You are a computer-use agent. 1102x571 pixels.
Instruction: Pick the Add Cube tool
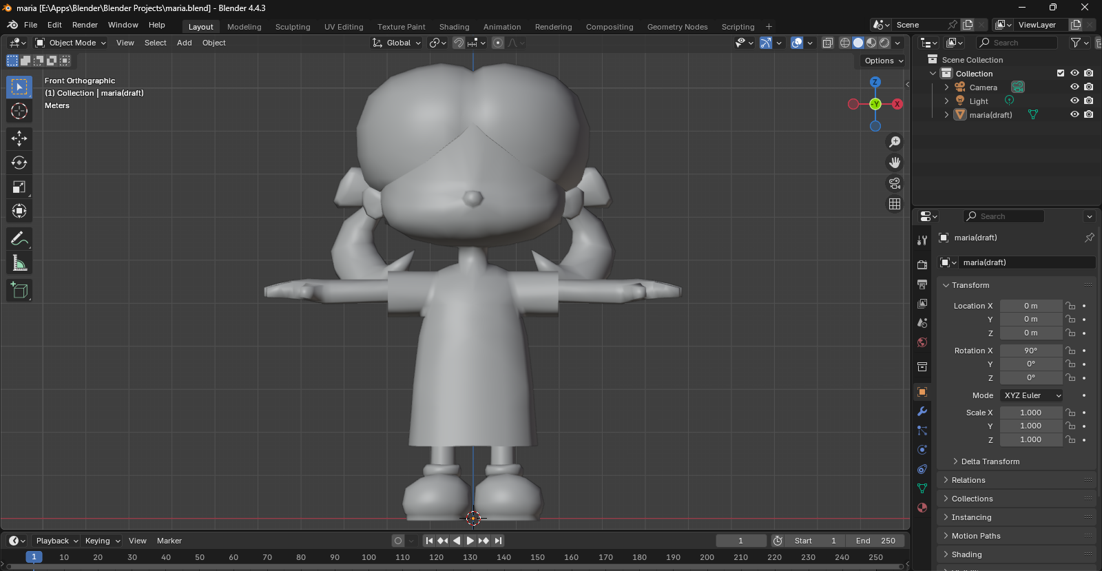point(19,291)
